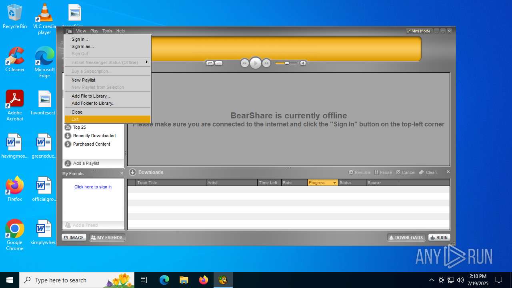
Task: Open File Explorer from taskbar
Action: (184, 280)
